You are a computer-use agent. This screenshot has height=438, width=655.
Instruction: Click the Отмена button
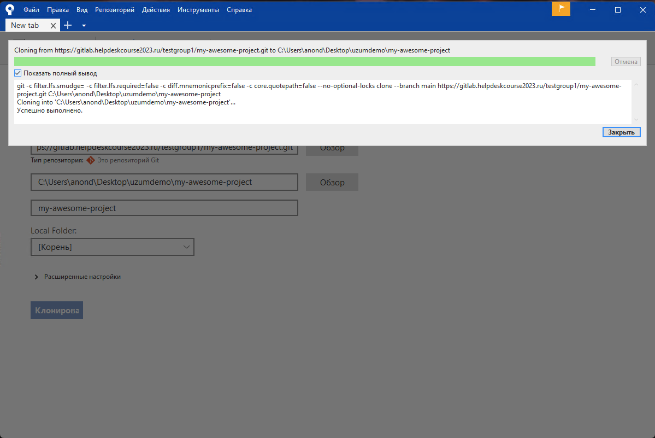click(626, 62)
